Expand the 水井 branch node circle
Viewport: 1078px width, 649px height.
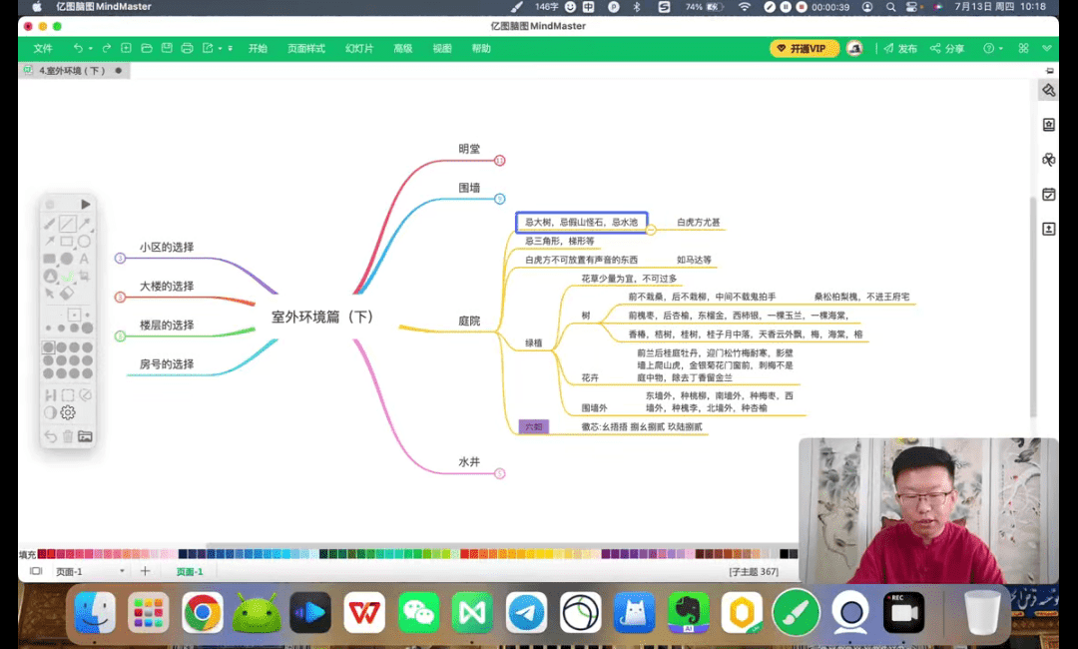point(500,473)
